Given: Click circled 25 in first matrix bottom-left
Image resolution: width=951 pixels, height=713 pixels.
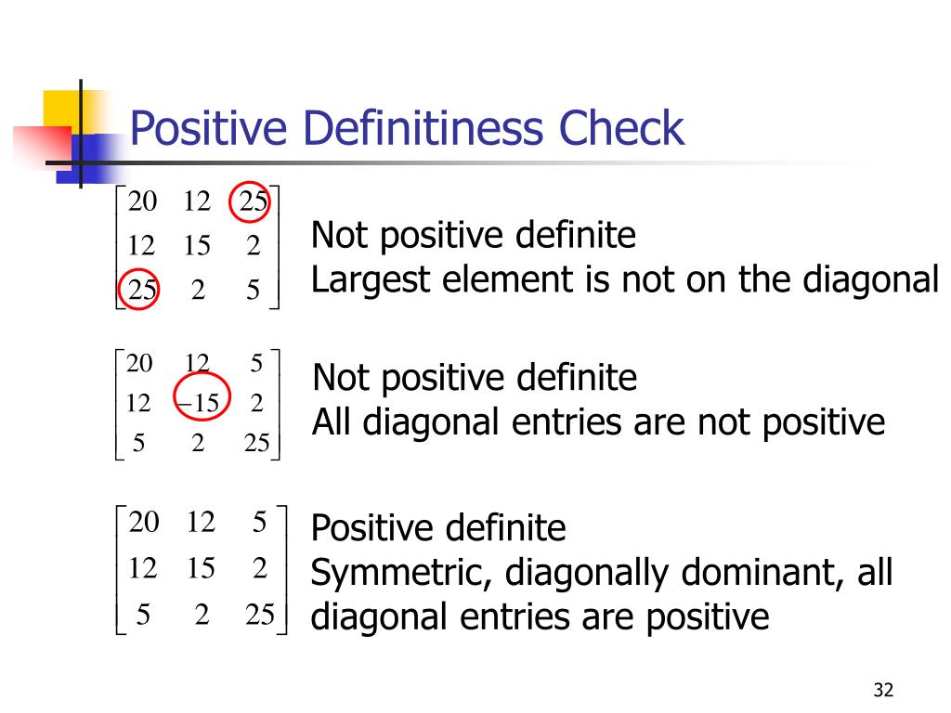Looking at the screenshot, I should point(139,290).
